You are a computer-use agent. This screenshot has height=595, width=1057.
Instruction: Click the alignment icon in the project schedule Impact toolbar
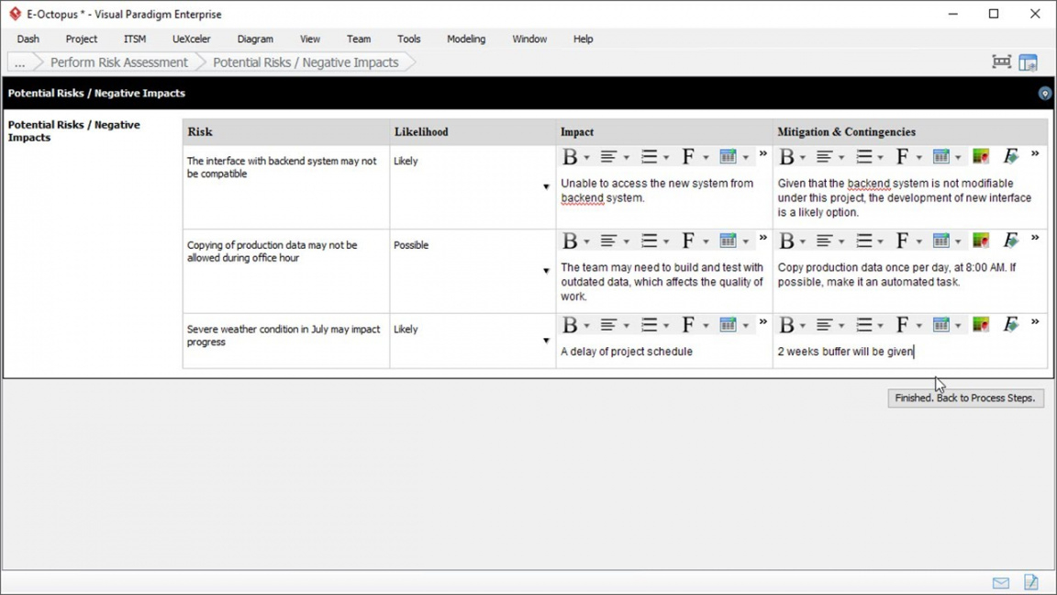pos(608,325)
